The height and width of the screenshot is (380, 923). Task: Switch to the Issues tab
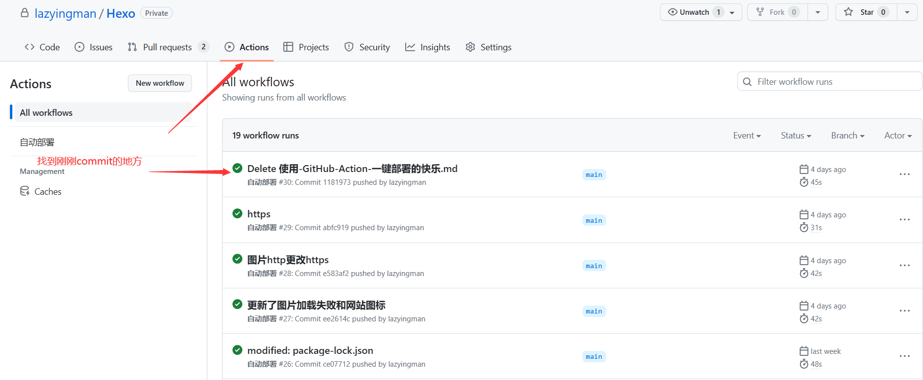[94, 47]
